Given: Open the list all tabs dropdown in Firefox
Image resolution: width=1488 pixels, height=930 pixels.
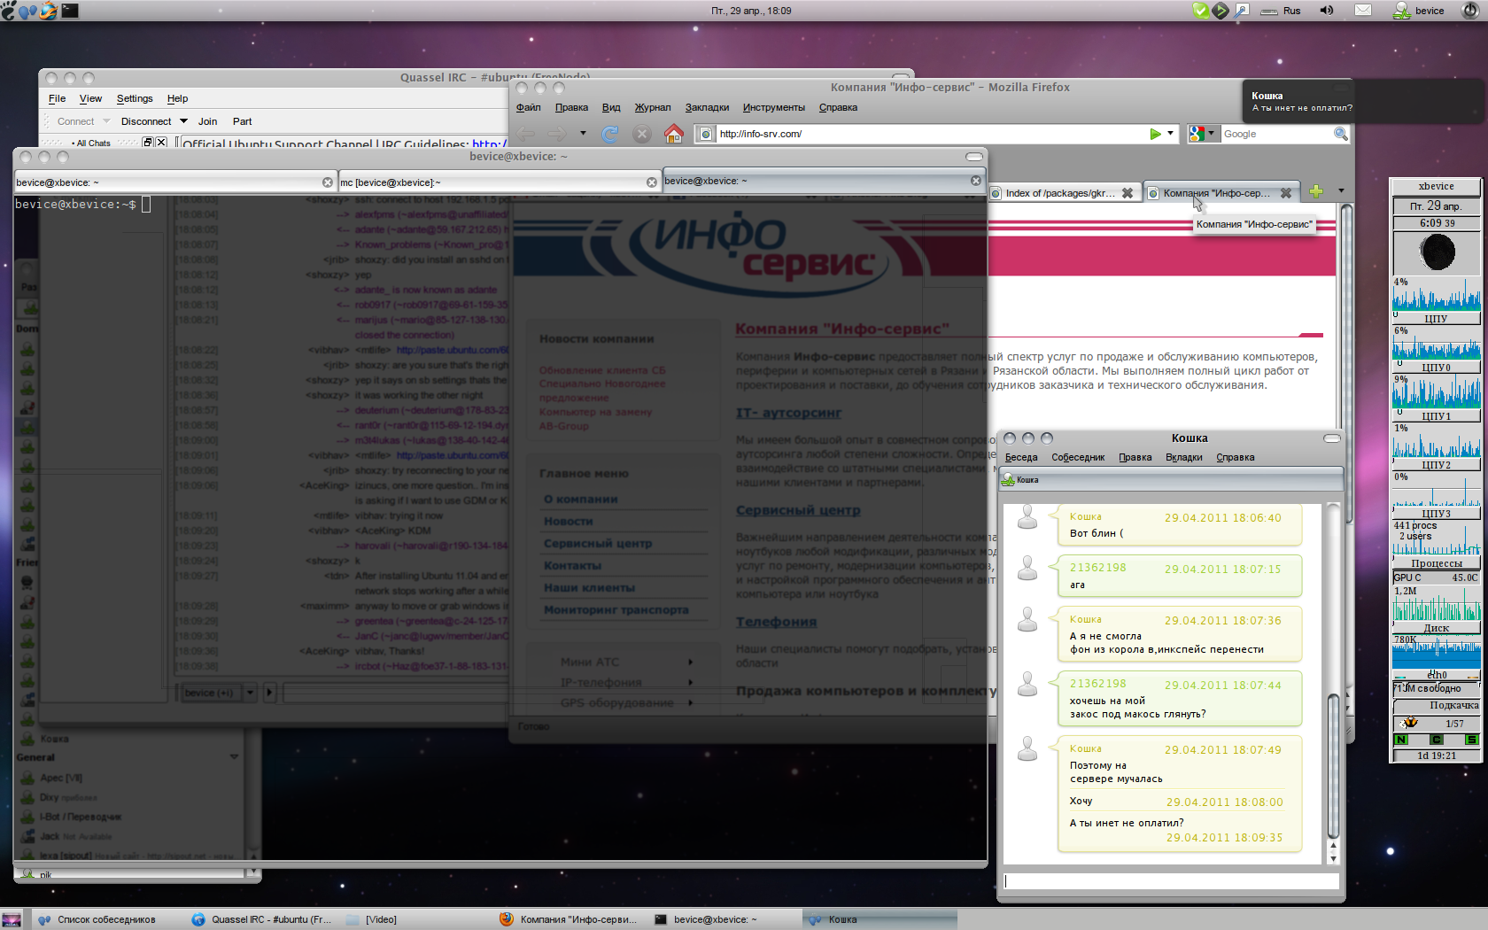Looking at the screenshot, I should pos(1341,191).
